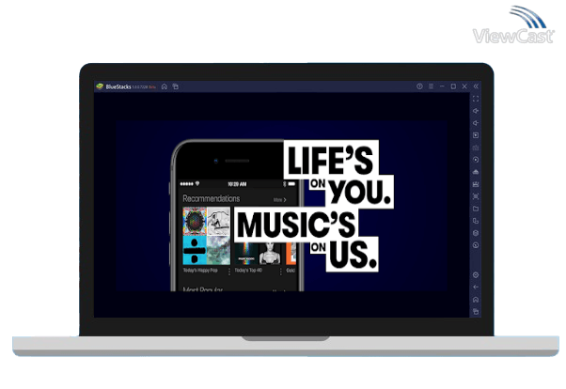Open BlueStacks settings gear in sidebar

pyautogui.click(x=476, y=274)
